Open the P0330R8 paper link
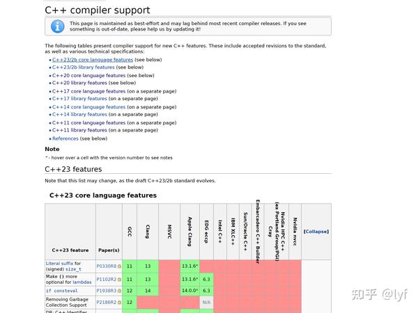 point(106,266)
